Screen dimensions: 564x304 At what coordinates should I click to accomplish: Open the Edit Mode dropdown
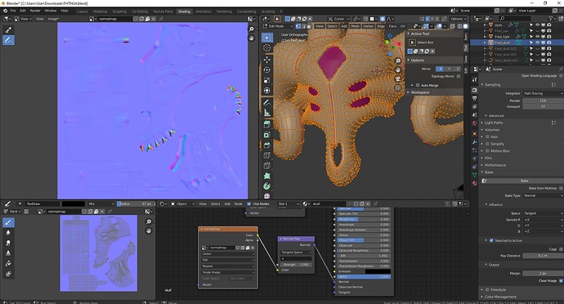[x=278, y=26]
